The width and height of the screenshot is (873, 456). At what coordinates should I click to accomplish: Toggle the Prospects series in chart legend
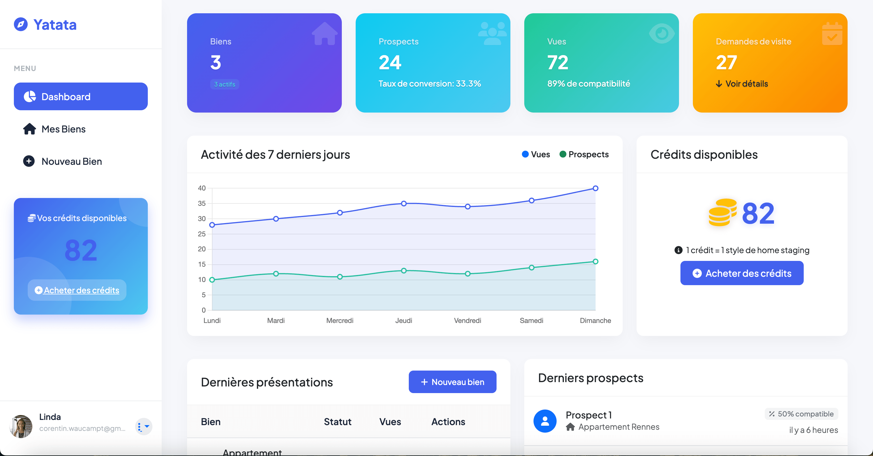tap(584, 154)
